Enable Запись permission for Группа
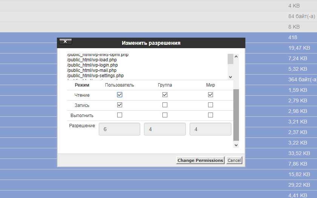The height and width of the screenshot is (198, 317). pos(165,105)
